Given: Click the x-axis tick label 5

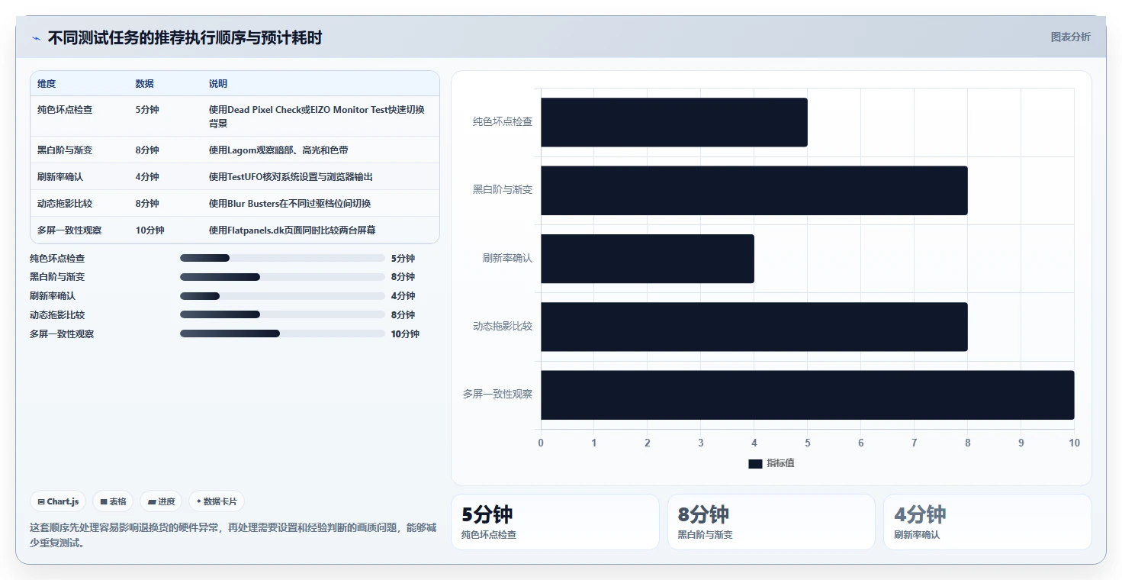Looking at the screenshot, I should pos(808,443).
